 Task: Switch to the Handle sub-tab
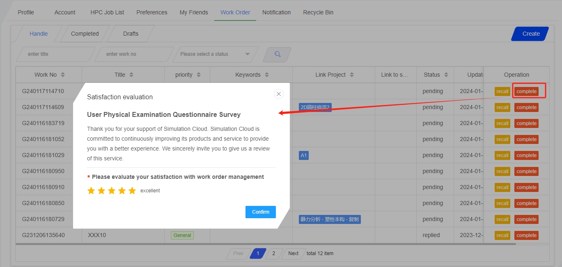[x=39, y=34]
